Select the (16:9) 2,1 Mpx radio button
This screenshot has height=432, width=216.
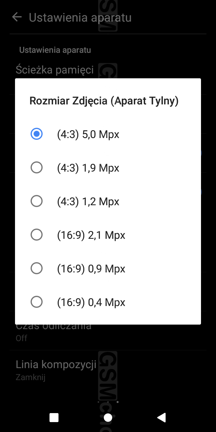click(37, 235)
